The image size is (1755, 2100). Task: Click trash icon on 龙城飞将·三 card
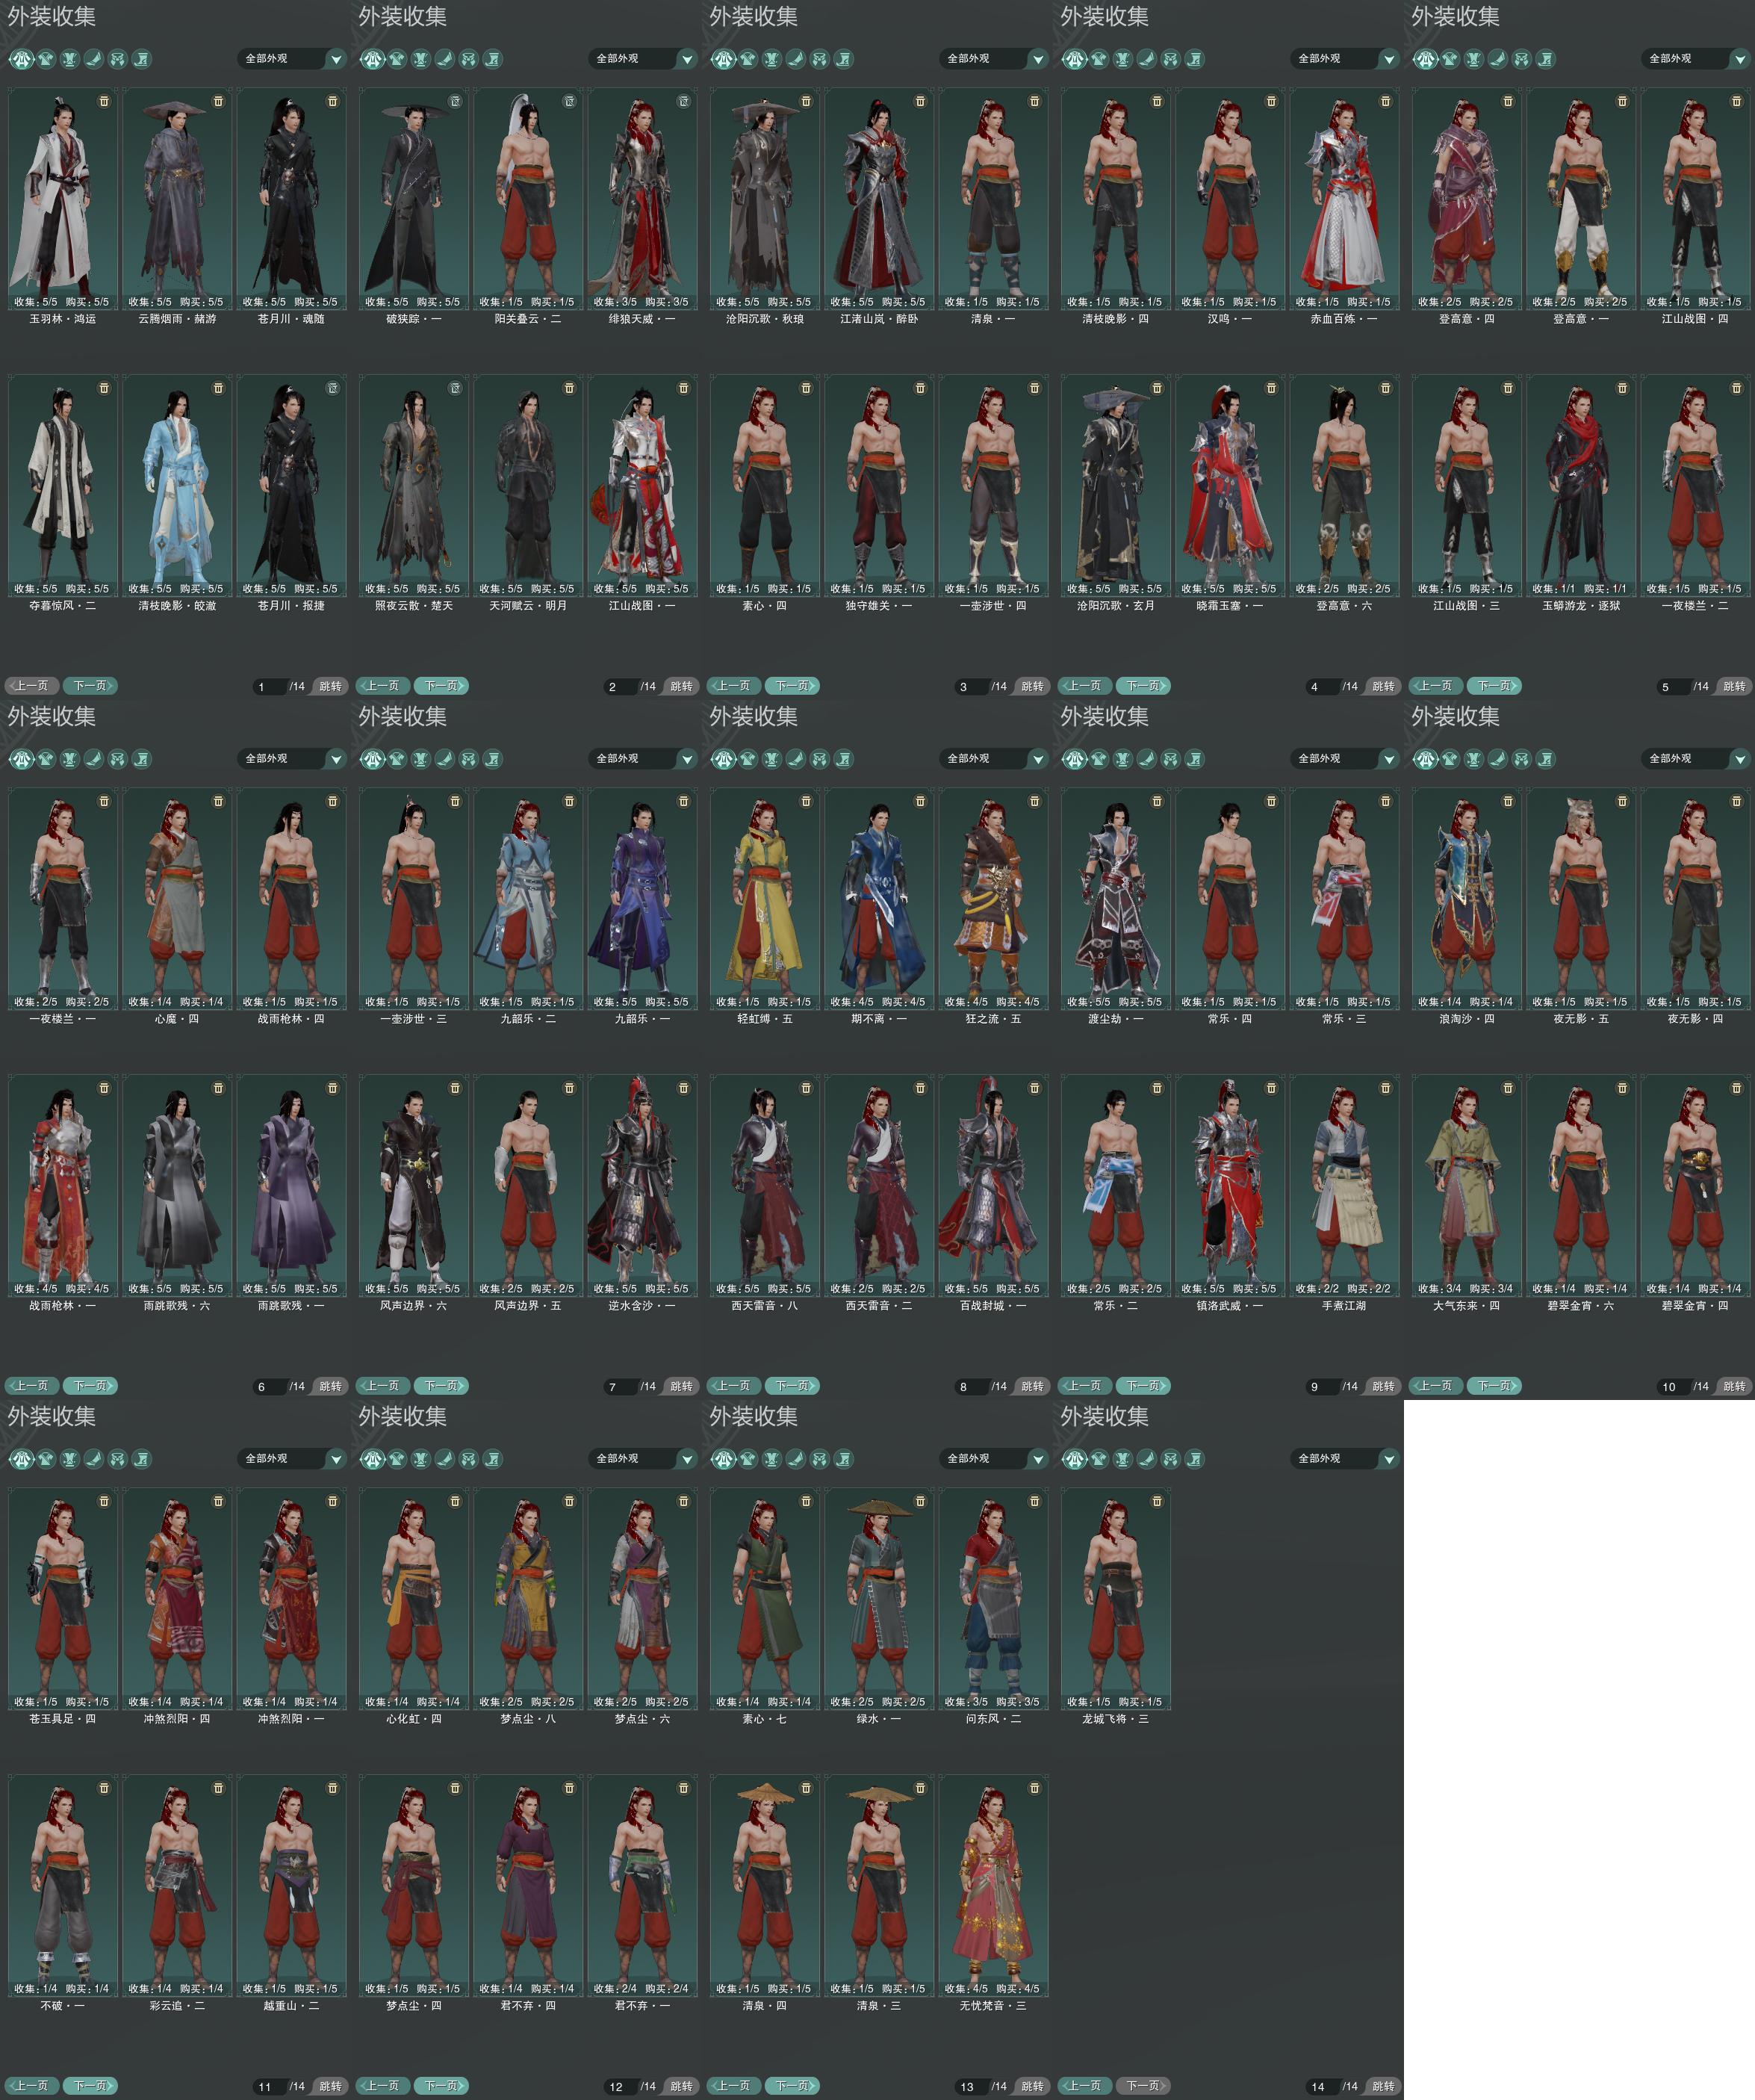point(1158,1501)
